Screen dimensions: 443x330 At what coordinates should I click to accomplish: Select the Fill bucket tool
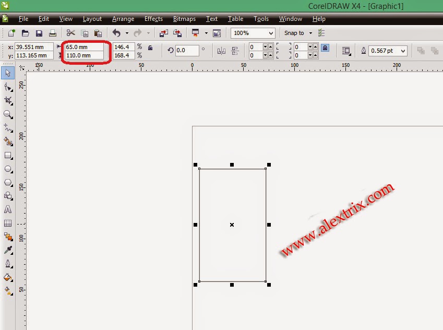[8, 277]
